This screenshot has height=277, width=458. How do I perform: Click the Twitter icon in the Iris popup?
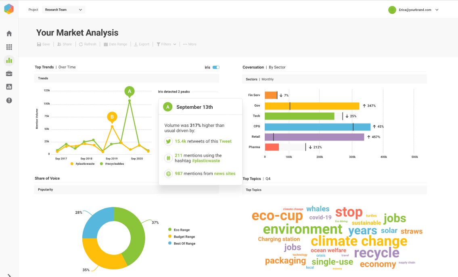(168, 141)
